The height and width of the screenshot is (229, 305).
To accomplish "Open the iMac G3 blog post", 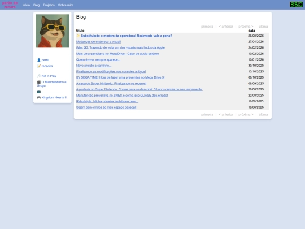I will [120, 47].
